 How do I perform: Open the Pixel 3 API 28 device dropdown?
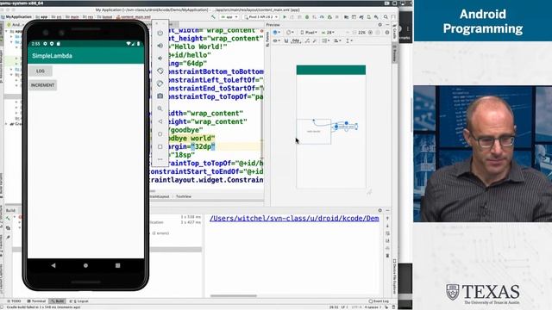click(x=260, y=17)
